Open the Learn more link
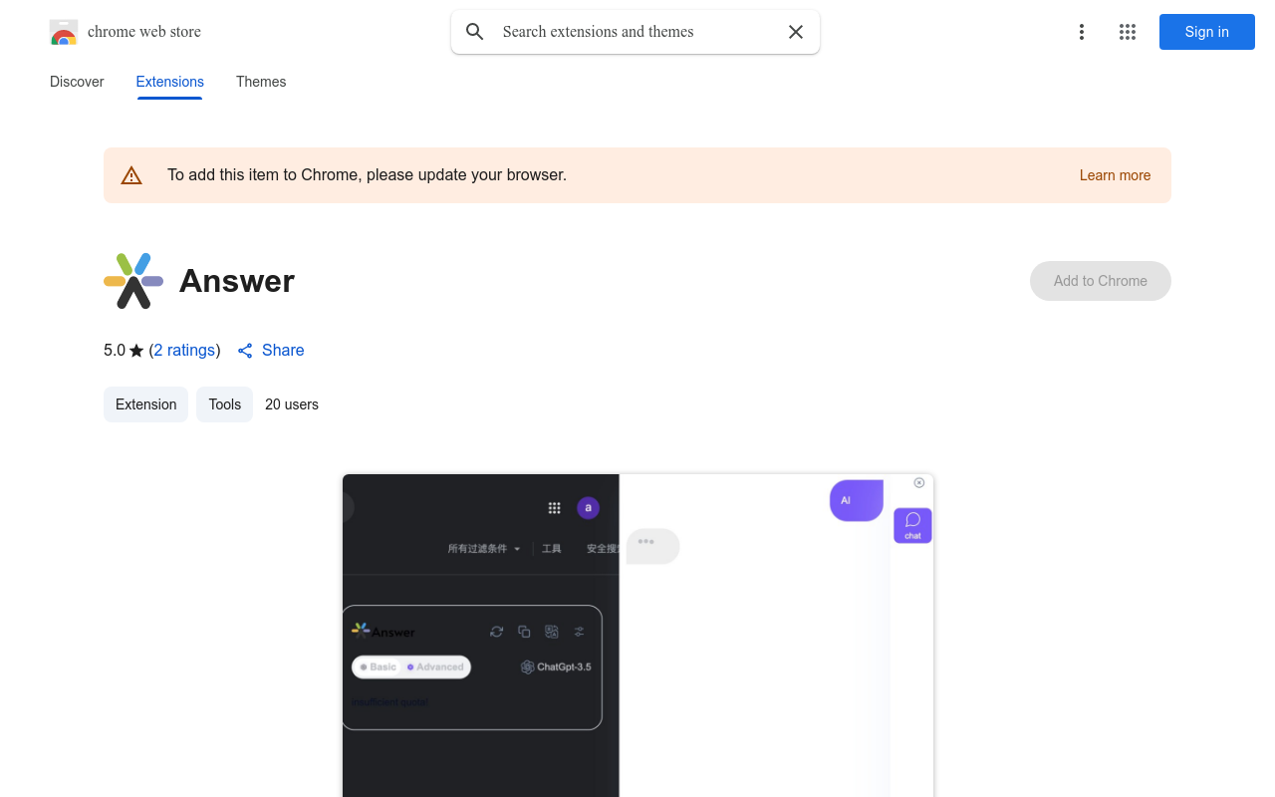This screenshot has width=1275, height=797. (1115, 175)
